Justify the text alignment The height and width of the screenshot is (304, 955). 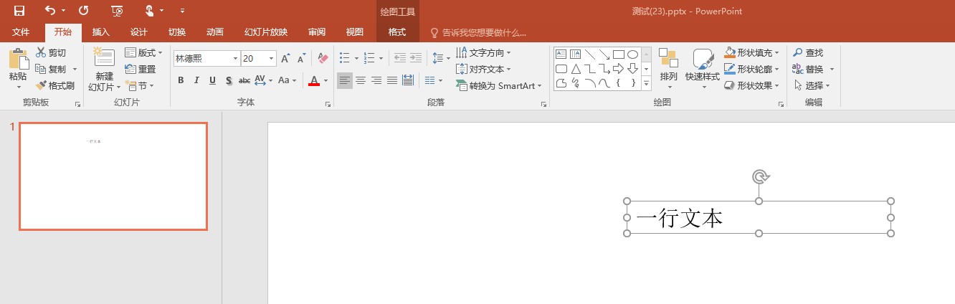392,80
